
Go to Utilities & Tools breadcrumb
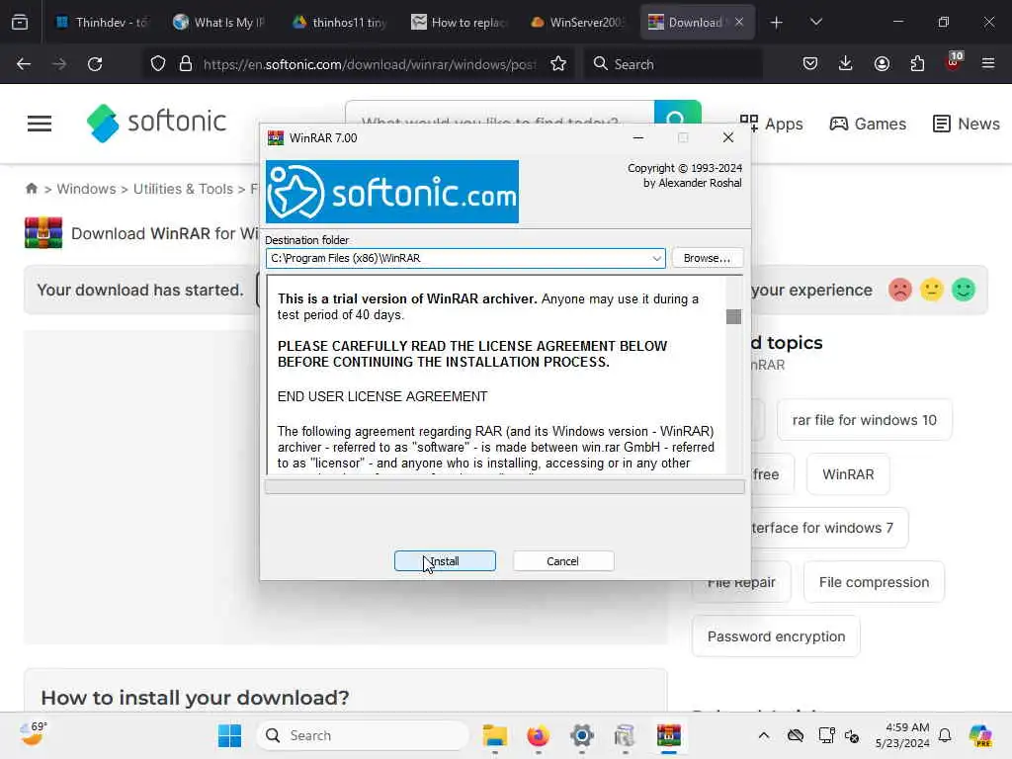coord(183,189)
